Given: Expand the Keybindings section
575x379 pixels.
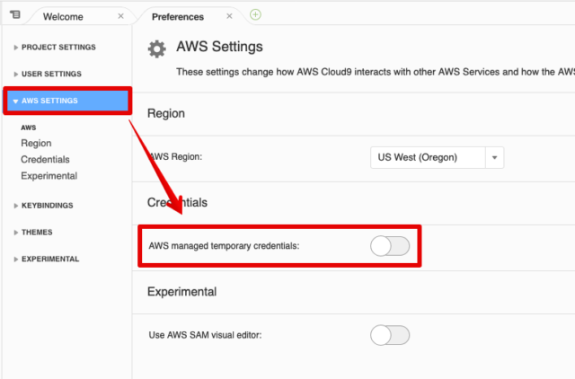Looking at the screenshot, I should coord(43,206).
